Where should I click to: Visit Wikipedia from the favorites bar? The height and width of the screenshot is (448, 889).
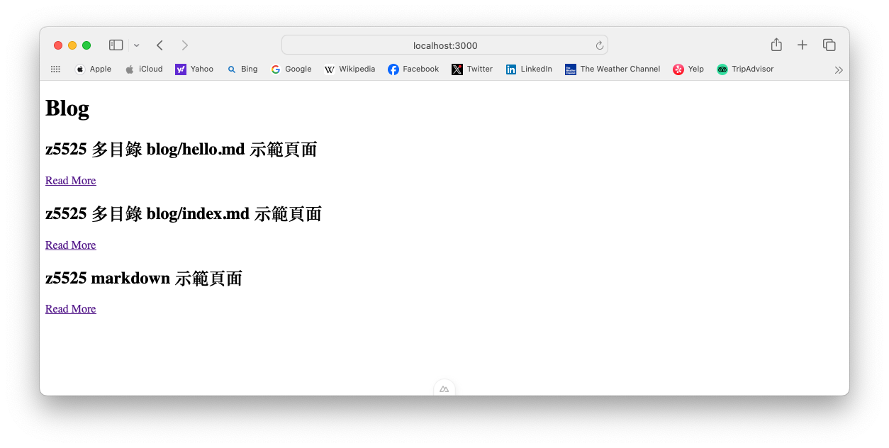pos(350,69)
